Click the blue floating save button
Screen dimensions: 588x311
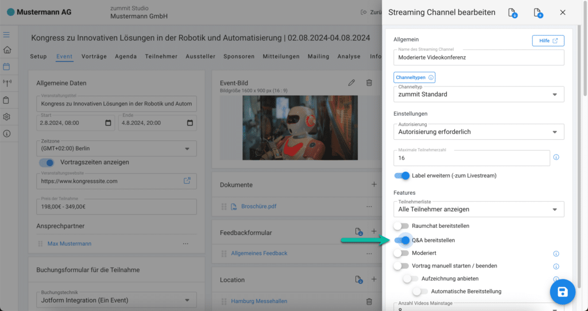pos(562,292)
